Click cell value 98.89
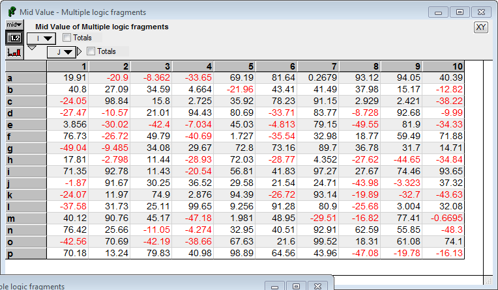 (241, 253)
